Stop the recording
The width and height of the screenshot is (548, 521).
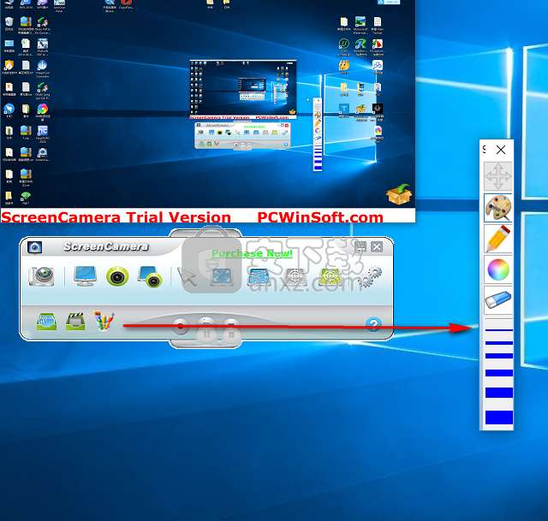[231, 335]
